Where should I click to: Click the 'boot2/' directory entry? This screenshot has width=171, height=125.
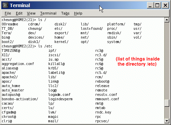(x=8, y=42)
